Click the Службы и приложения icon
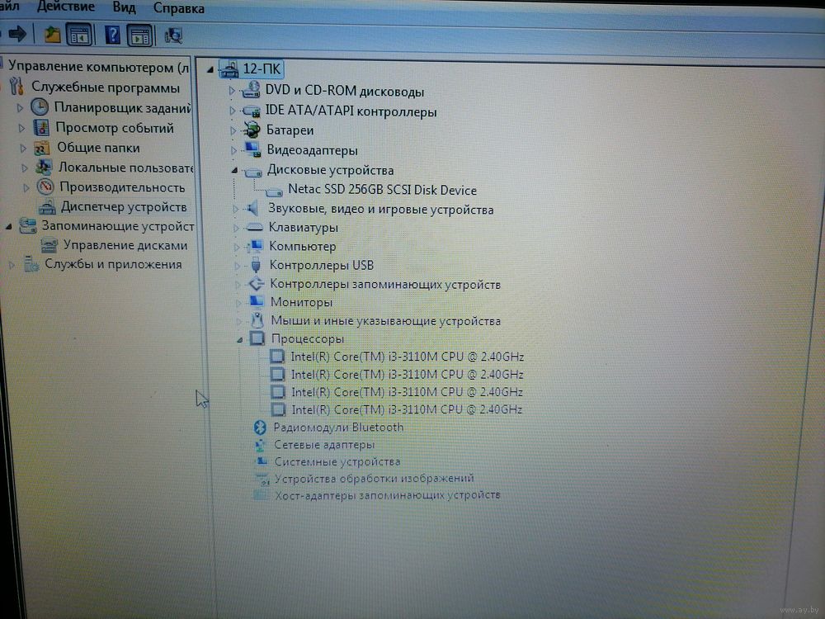This screenshot has width=825, height=619. pos(31,264)
